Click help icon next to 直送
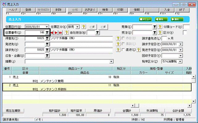The width and height of the screenshot is (198, 123). [138, 50]
